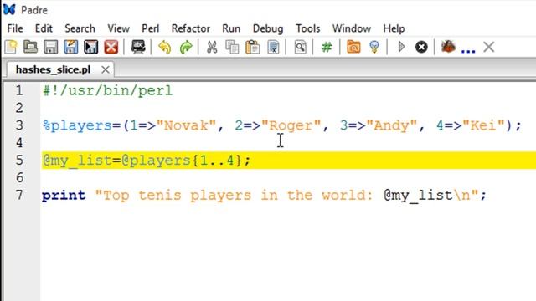Viewport: 536px width, 301px height.
Task: Open the Help menu
Action: pos(394,28)
